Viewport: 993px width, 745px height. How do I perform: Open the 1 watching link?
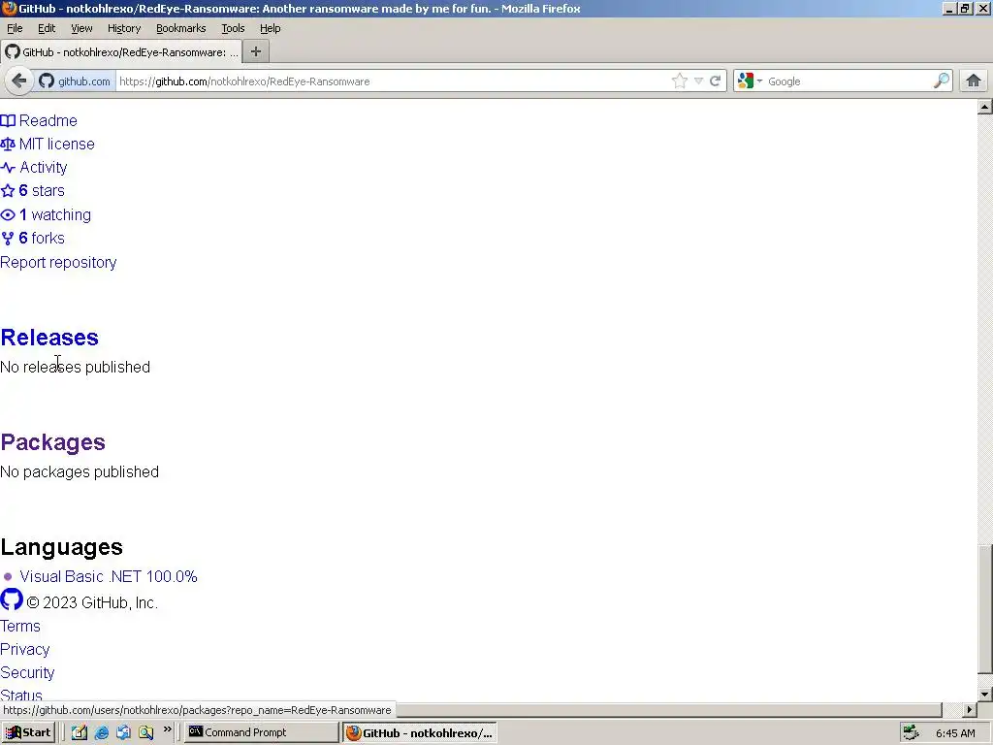pyautogui.click(x=55, y=214)
